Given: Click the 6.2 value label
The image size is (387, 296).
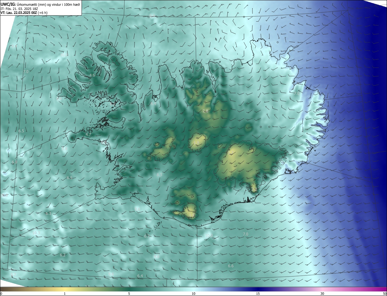Looking at the screenshot, I should [x=63, y=255].
